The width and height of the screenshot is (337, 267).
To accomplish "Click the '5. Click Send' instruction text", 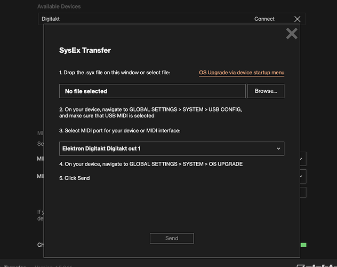I will pyautogui.click(x=75, y=178).
